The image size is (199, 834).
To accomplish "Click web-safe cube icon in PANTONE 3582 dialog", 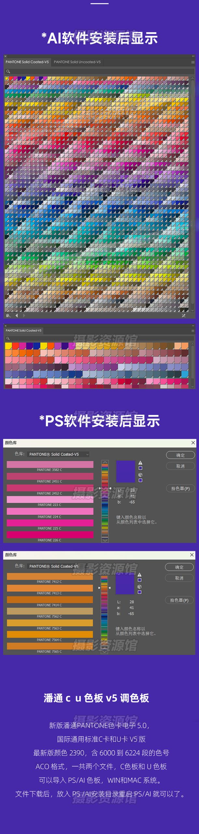I will (x=140, y=475).
